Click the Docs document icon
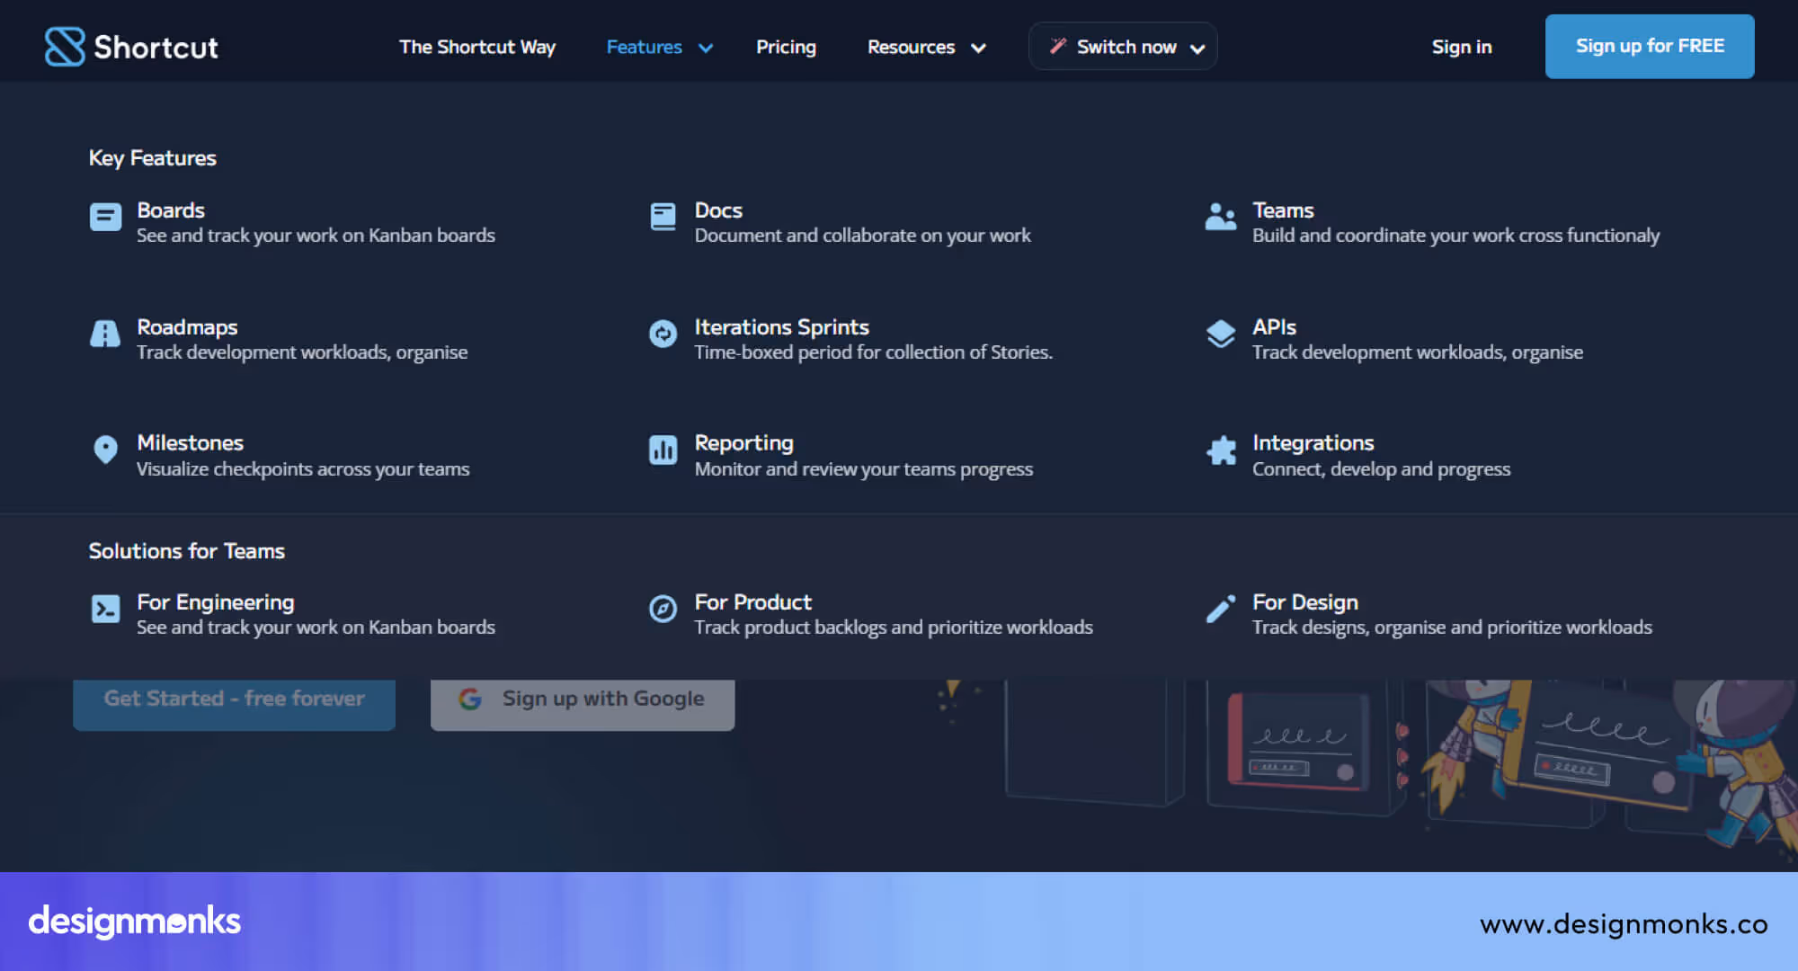Screen dimensions: 1798x971 pyautogui.click(x=663, y=217)
